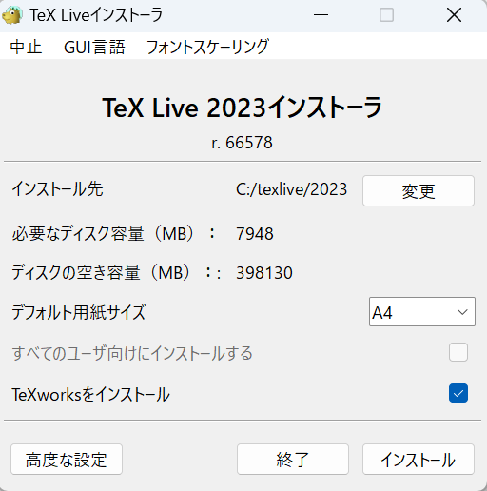
Task: Open the 中止 menu
Action: tap(26, 47)
